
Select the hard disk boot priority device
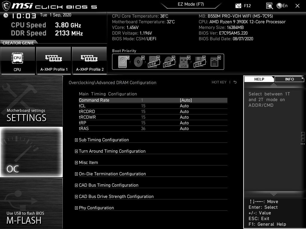123,62
